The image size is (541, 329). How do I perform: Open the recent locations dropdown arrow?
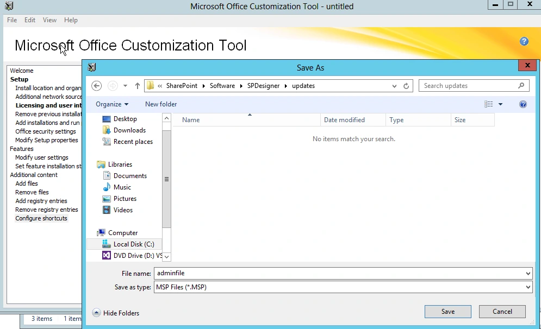pos(125,86)
